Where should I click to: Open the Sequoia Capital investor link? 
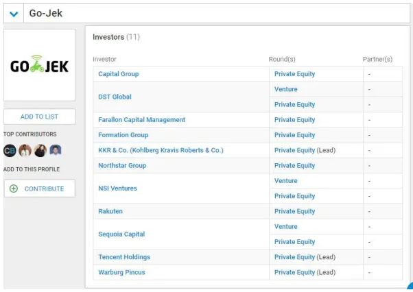point(121,234)
